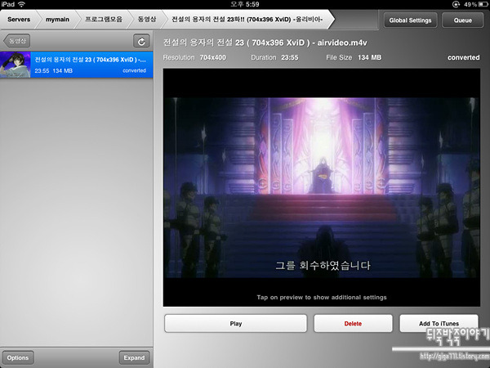Navigate to the Servers breadcrumb
Image resolution: width=490 pixels, height=368 pixels.
(x=18, y=18)
